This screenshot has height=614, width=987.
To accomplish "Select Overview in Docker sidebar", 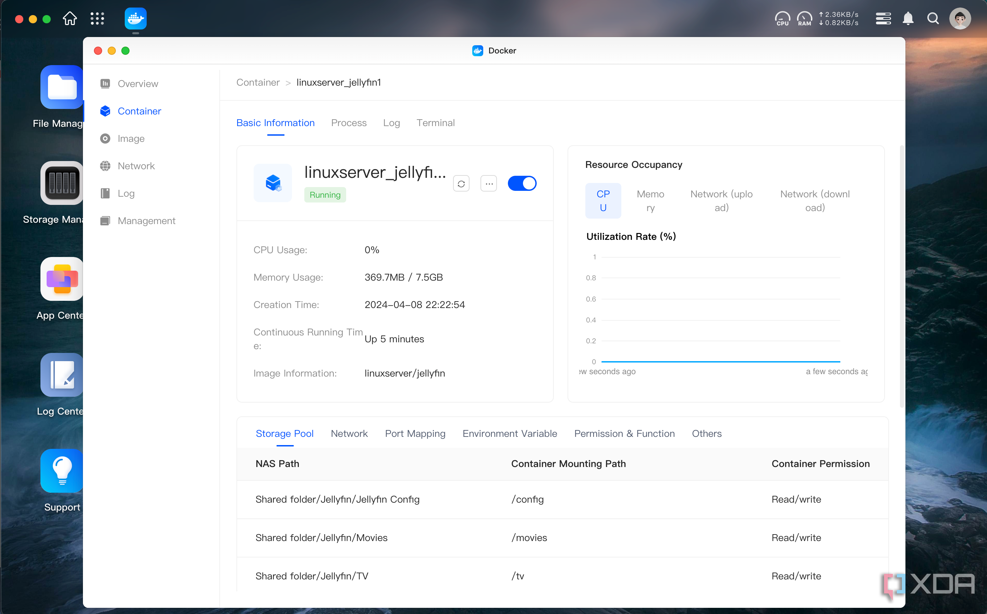I will pyautogui.click(x=138, y=84).
